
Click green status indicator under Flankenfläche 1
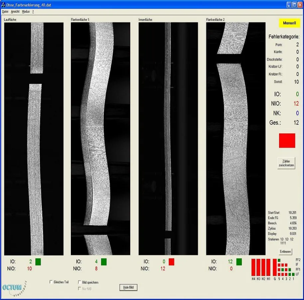[x=104, y=262]
